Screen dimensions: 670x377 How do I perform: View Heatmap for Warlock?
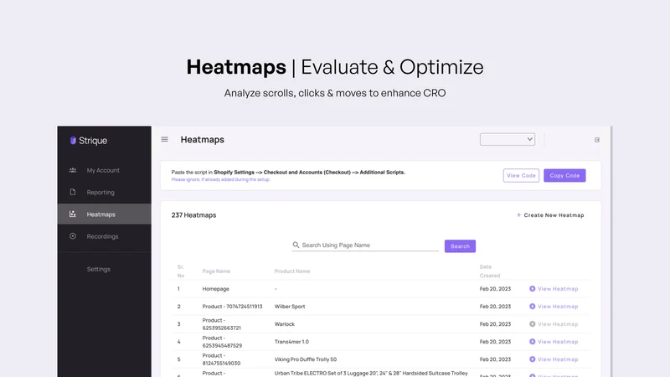554,324
